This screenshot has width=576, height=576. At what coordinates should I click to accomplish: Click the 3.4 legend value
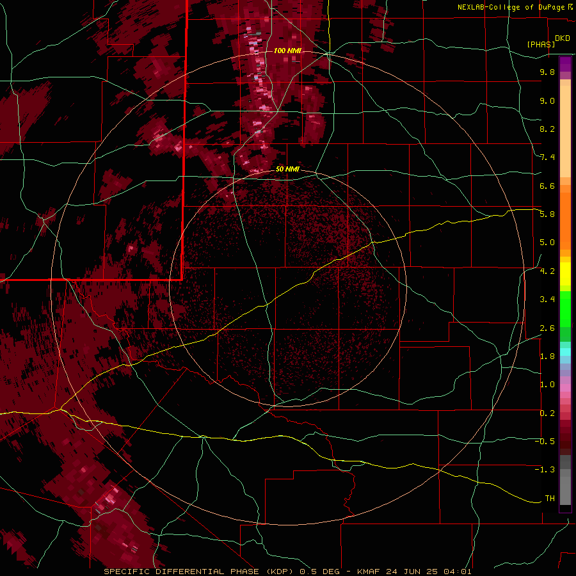547,300
